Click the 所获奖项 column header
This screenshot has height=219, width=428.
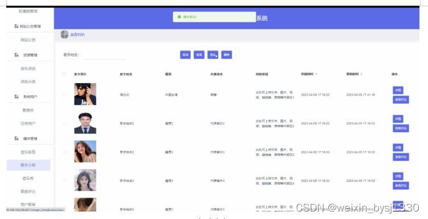coord(262,74)
